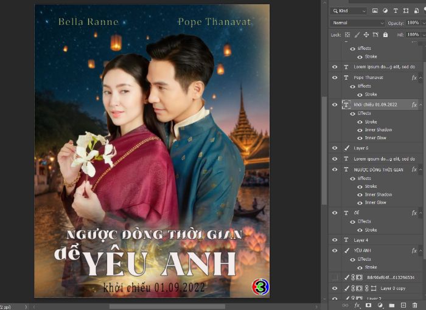The height and width of the screenshot is (310, 426).
Task: Select the Layer 0 copy name
Action: 393,288
